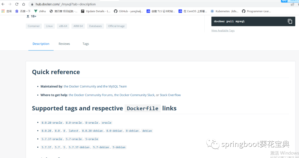Open the 8.0-oracle tag link
The image size is (299, 158).
[74, 123]
